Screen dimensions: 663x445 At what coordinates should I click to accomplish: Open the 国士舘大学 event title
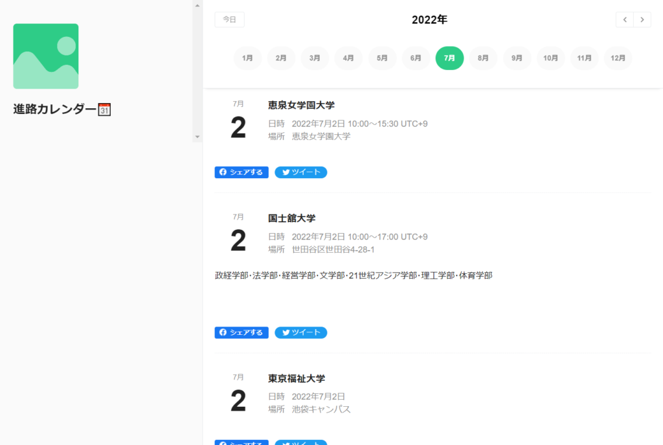click(292, 218)
